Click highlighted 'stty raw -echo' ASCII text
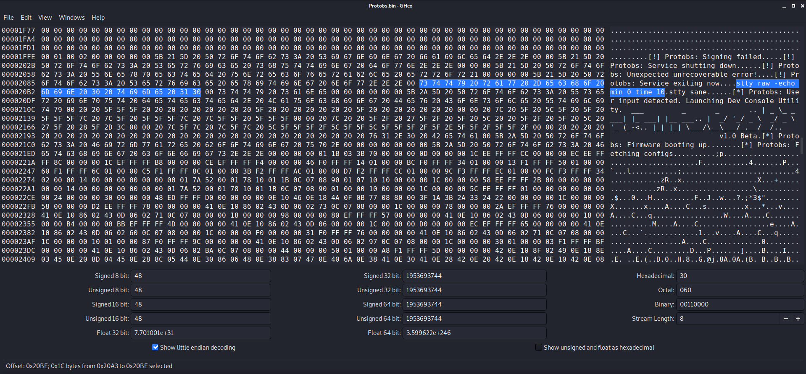The image size is (806, 374). [x=765, y=83]
